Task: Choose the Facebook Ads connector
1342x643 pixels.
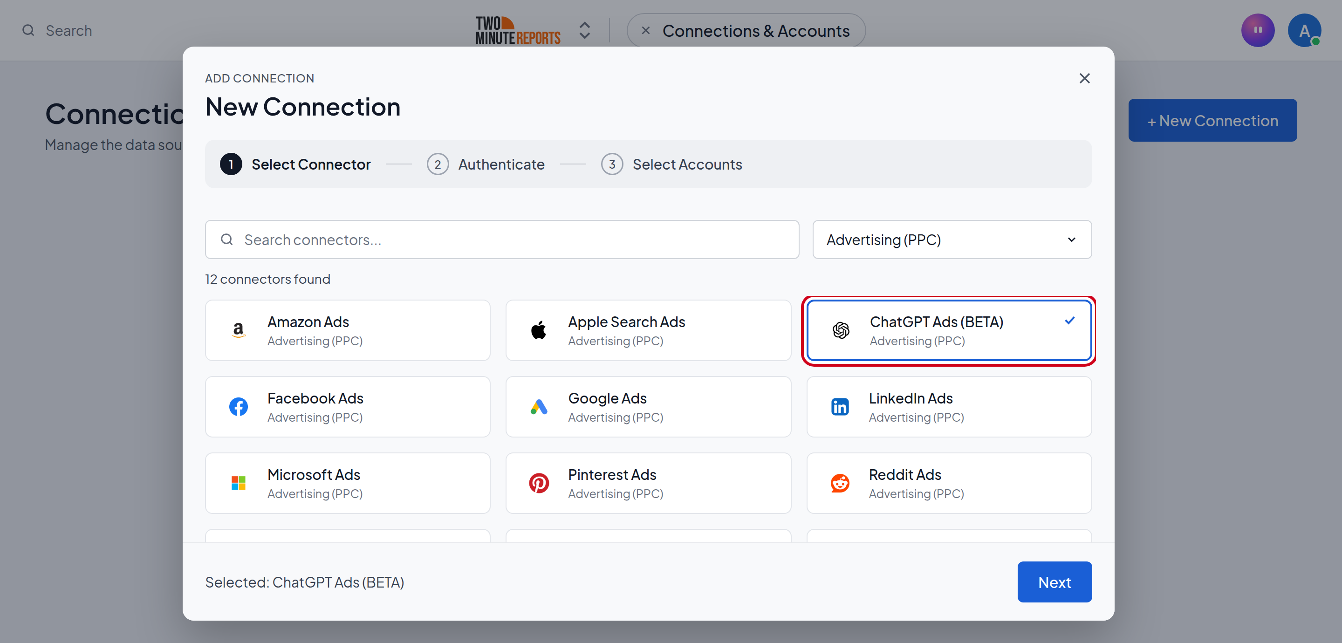Action: 348,406
